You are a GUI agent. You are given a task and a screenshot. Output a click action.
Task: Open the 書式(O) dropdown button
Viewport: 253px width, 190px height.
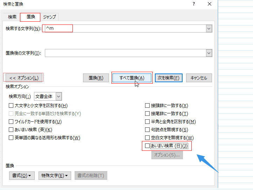tap(22, 175)
